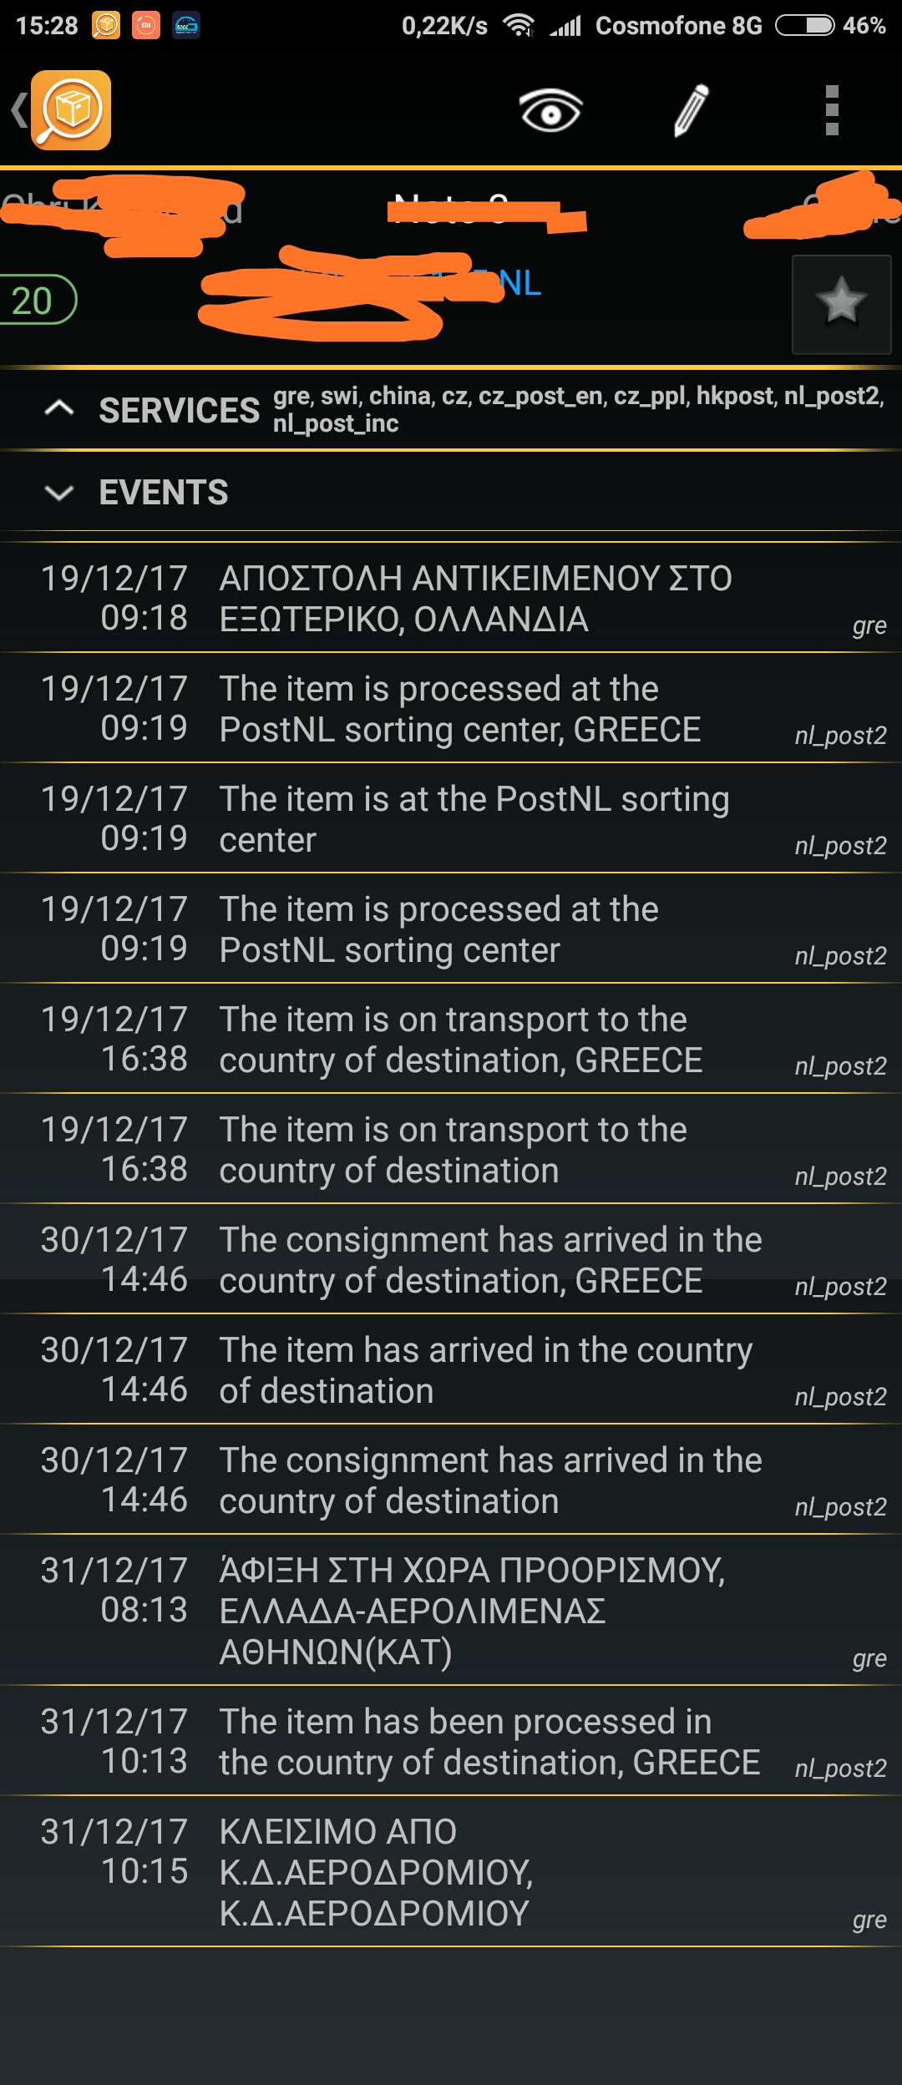Tap the back arrow beside app logo
The width and height of the screenshot is (902, 2085).
(18, 110)
